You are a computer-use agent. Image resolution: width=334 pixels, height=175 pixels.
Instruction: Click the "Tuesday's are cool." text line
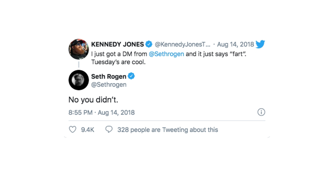(x=118, y=62)
